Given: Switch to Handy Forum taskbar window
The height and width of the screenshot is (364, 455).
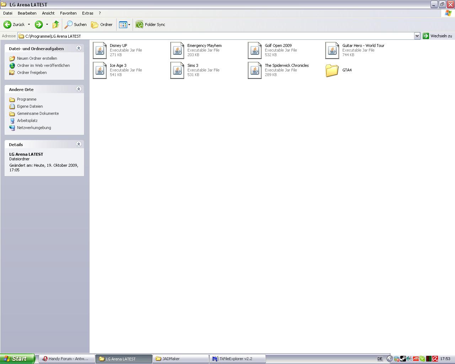Looking at the screenshot, I should 67,359.
